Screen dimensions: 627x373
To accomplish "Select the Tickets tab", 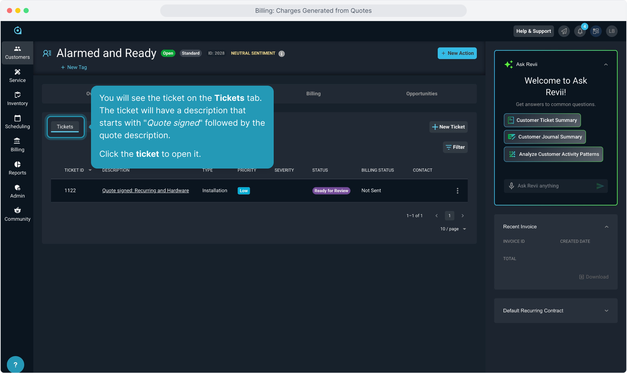I will point(65,127).
